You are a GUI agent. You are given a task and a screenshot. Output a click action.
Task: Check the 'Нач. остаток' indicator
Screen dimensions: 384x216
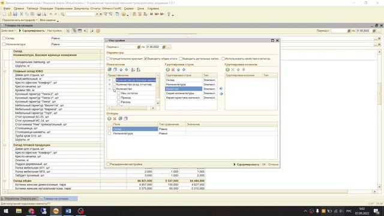[x=119, y=94]
